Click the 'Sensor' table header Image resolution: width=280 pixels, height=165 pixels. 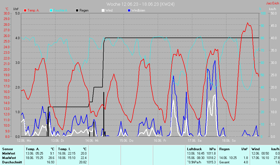coord(7,149)
